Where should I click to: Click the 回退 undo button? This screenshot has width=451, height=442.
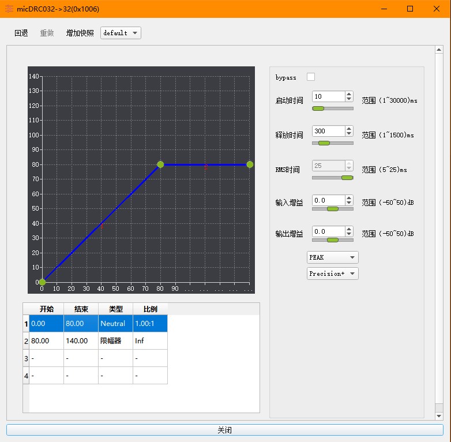coord(21,33)
